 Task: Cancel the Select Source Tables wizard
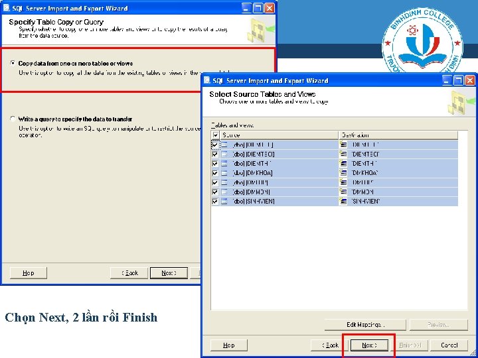point(449,345)
